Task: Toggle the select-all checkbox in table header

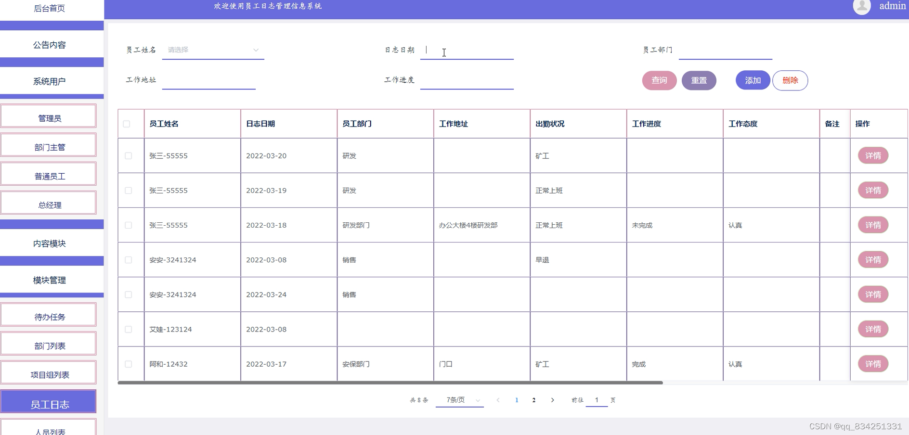Action: click(x=127, y=124)
